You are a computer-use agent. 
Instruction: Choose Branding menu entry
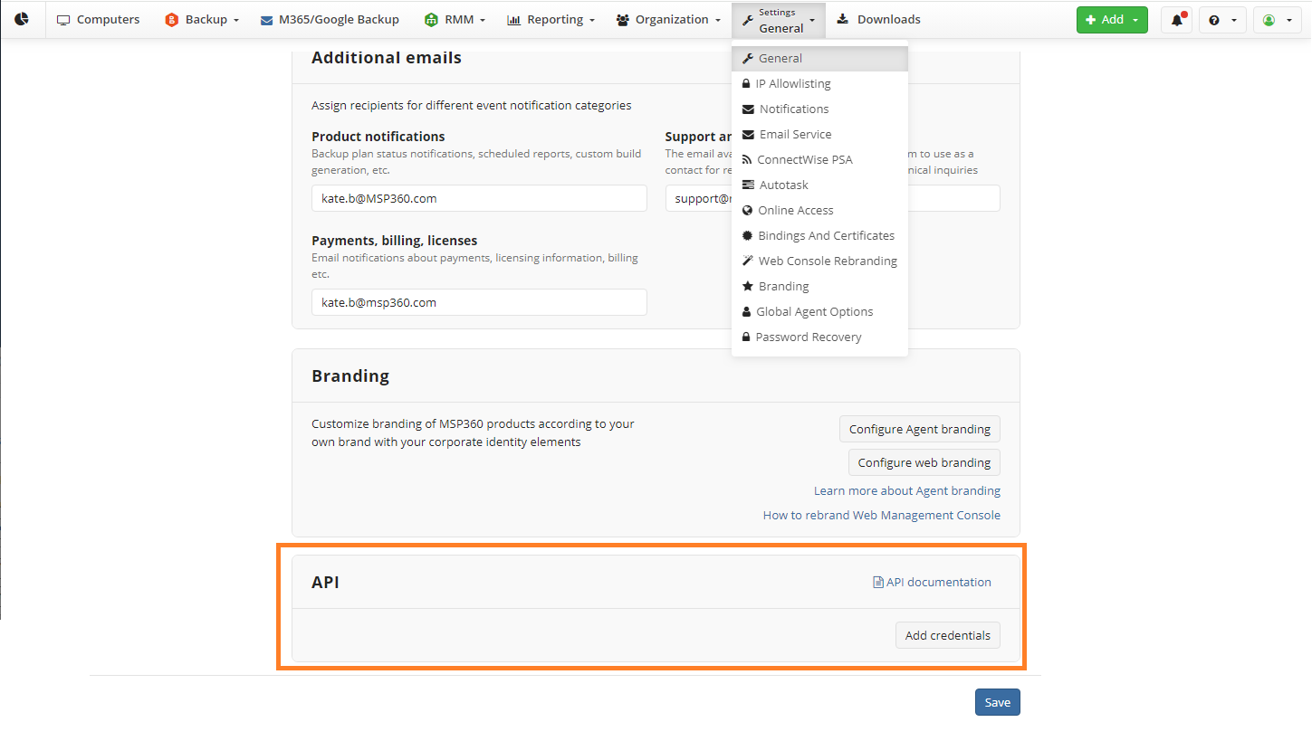coord(819,287)
